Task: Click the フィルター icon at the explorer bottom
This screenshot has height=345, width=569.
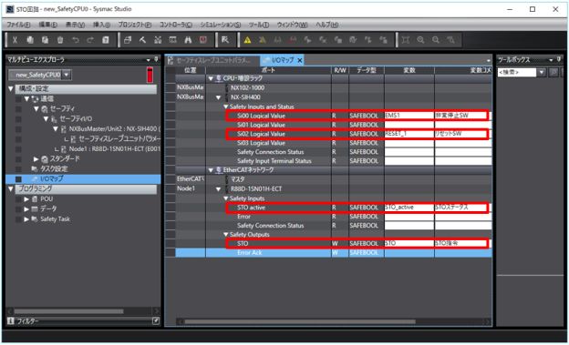Action: (11, 321)
